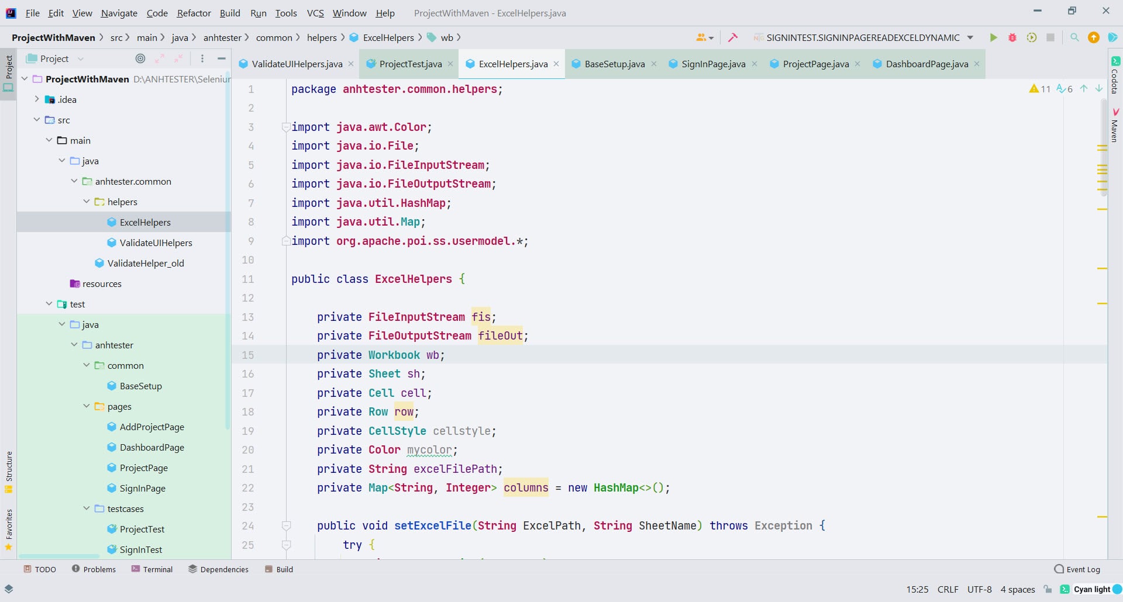The height and width of the screenshot is (602, 1123).
Task: Open the Build tool window
Action: pos(279,569)
